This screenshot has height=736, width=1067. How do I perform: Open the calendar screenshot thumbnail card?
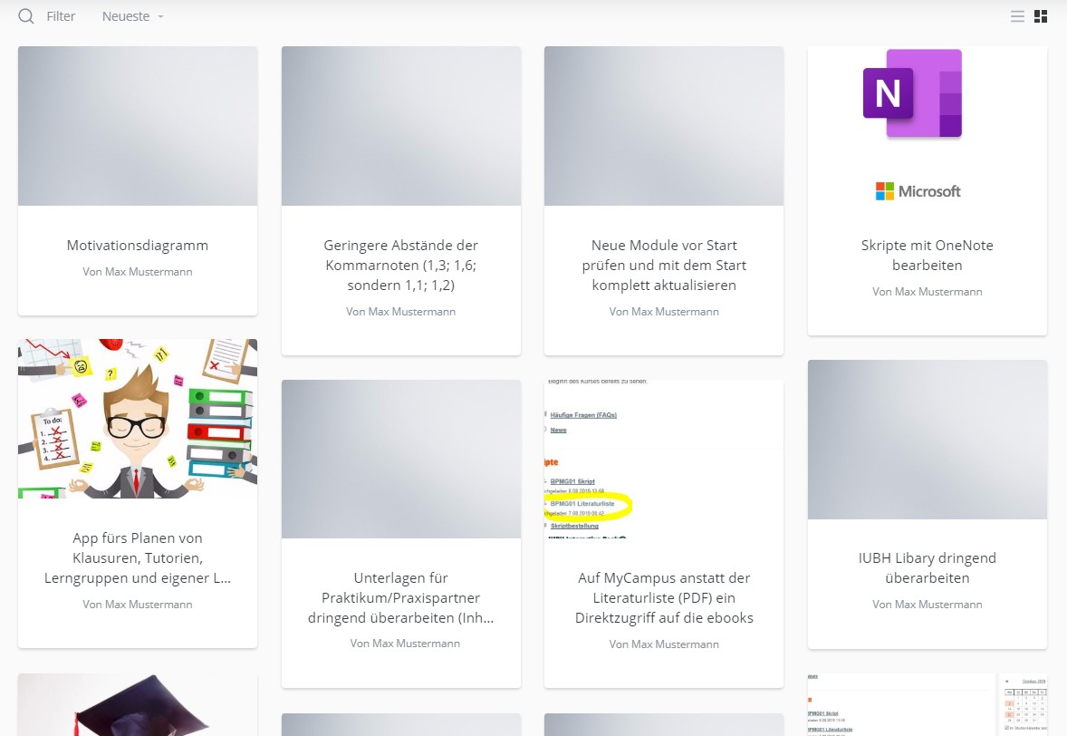pyautogui.click(x=928, y=704)
